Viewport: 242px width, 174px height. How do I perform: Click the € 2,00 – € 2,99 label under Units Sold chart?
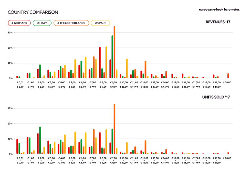tap(41, 160)
